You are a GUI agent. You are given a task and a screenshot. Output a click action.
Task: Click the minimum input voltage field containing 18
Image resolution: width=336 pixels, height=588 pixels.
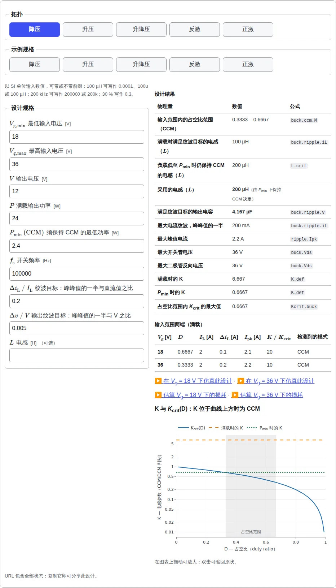pos(77,137)
